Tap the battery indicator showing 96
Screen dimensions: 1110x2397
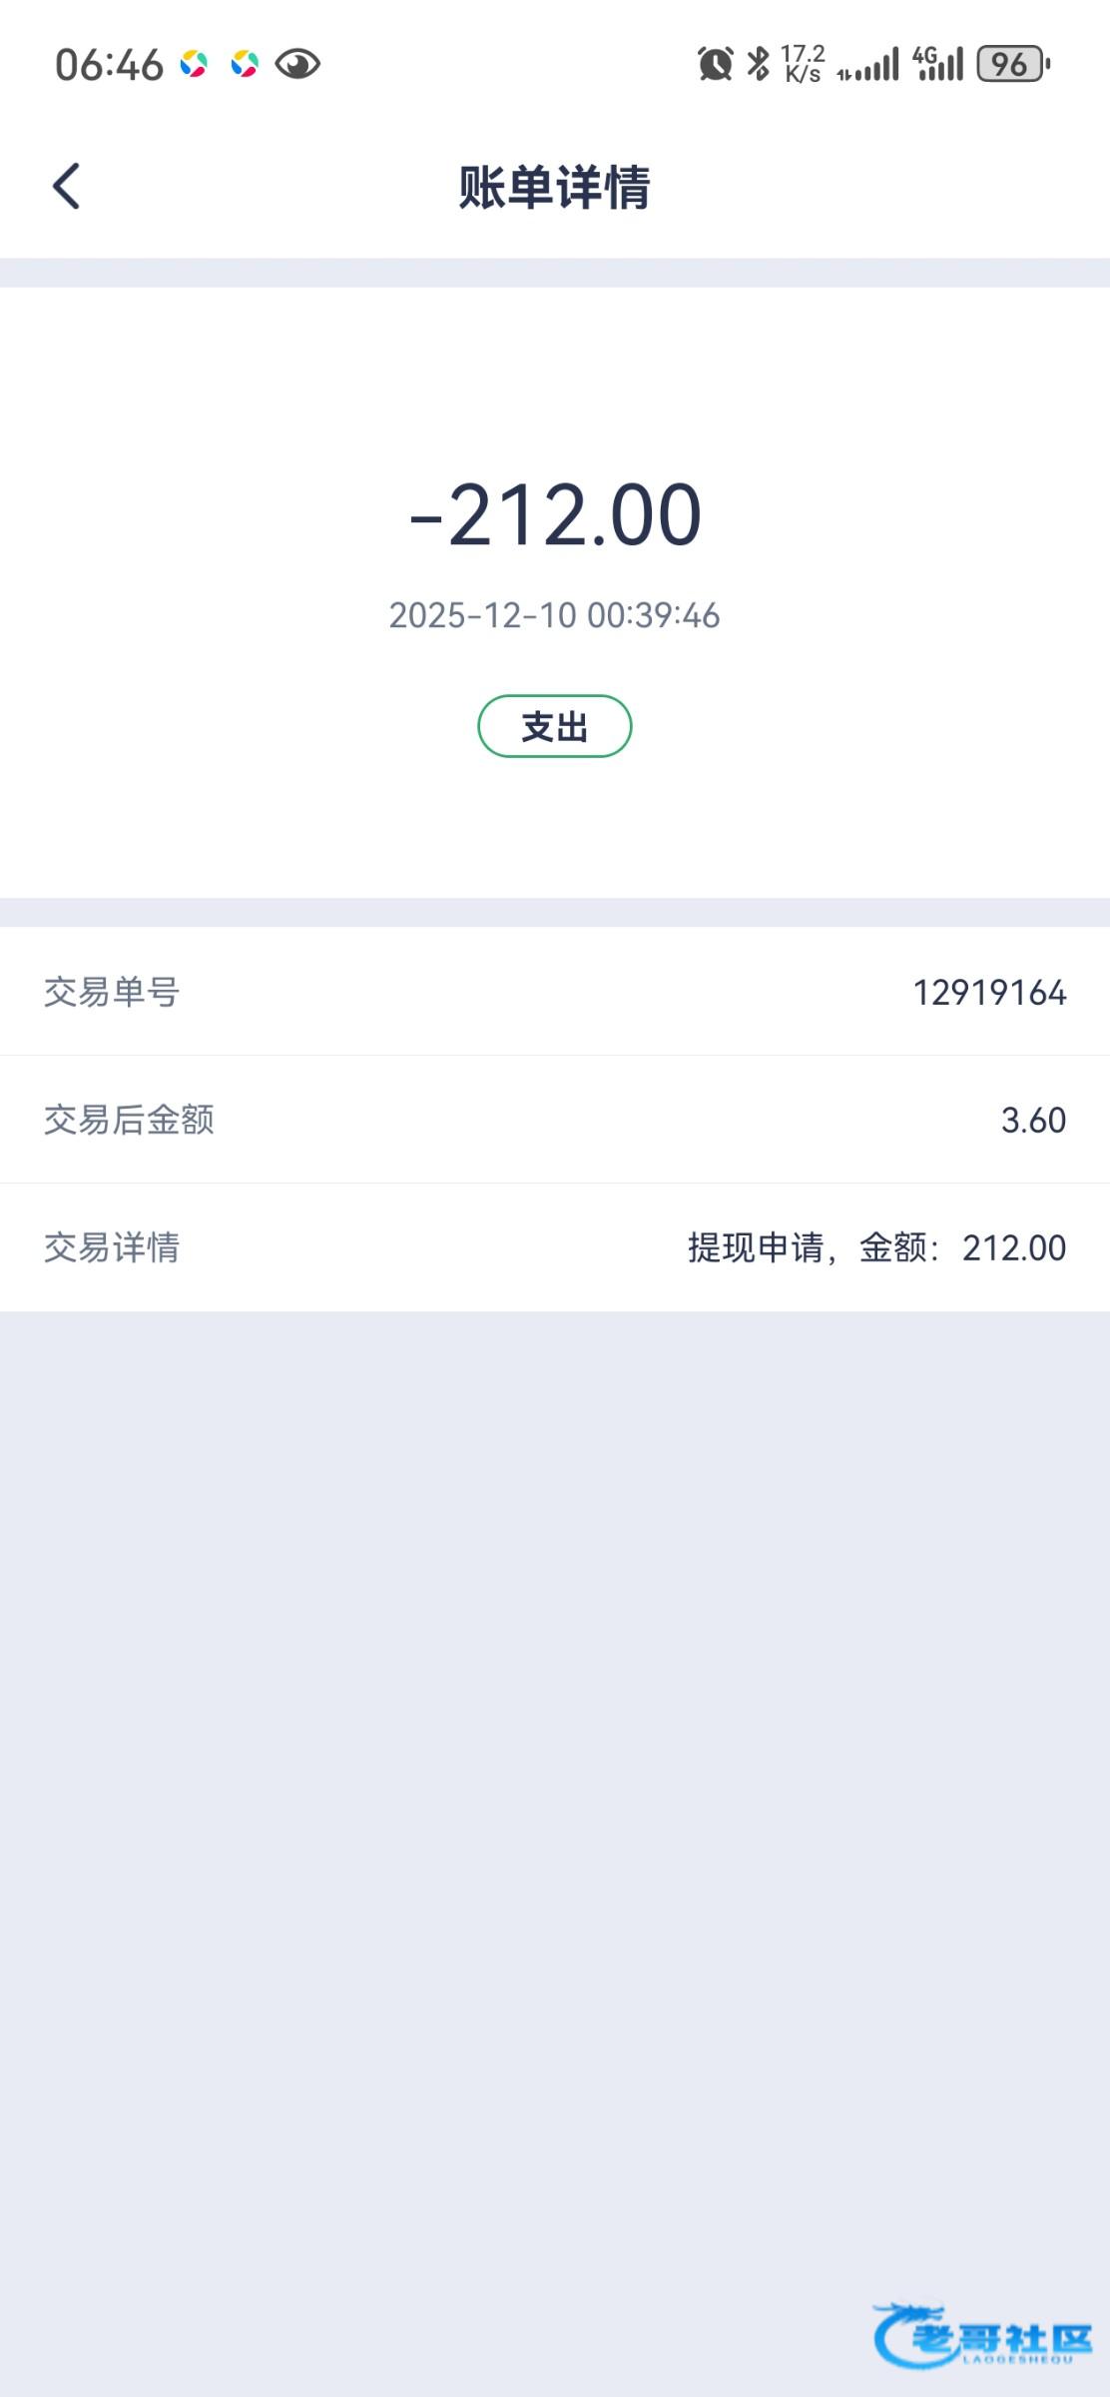point(1012,65)
